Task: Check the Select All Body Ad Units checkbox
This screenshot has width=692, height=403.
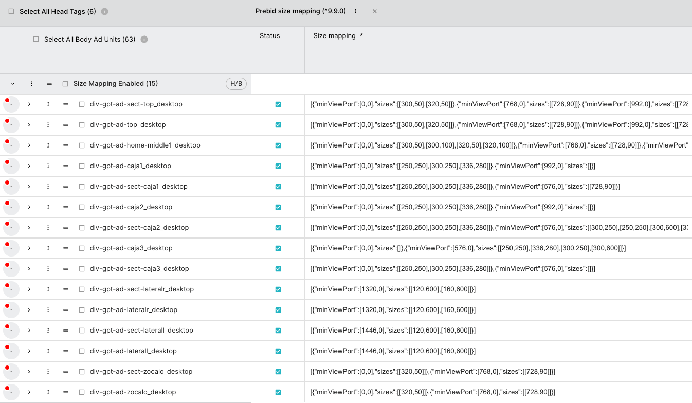Action: point(35,39)
